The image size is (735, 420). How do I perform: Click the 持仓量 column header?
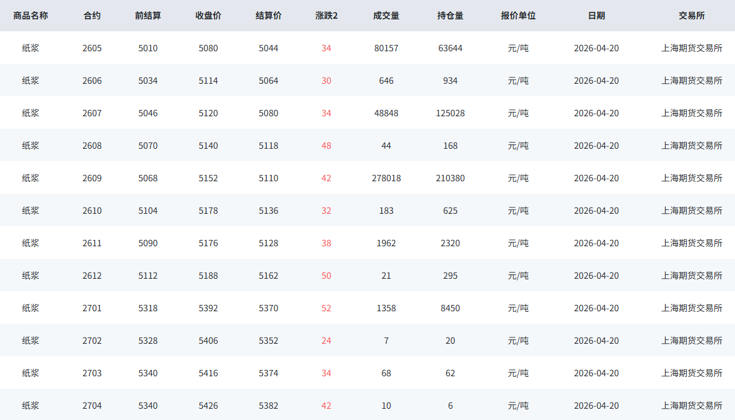pos(450,16)
